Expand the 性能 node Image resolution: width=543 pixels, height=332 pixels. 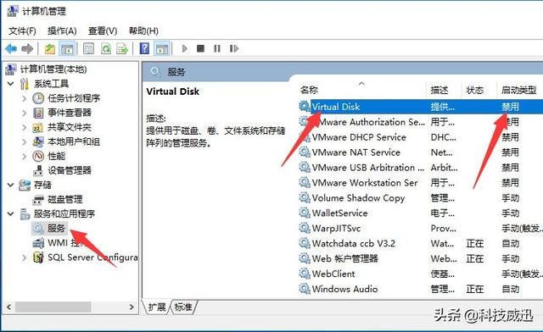pos(25,157)
